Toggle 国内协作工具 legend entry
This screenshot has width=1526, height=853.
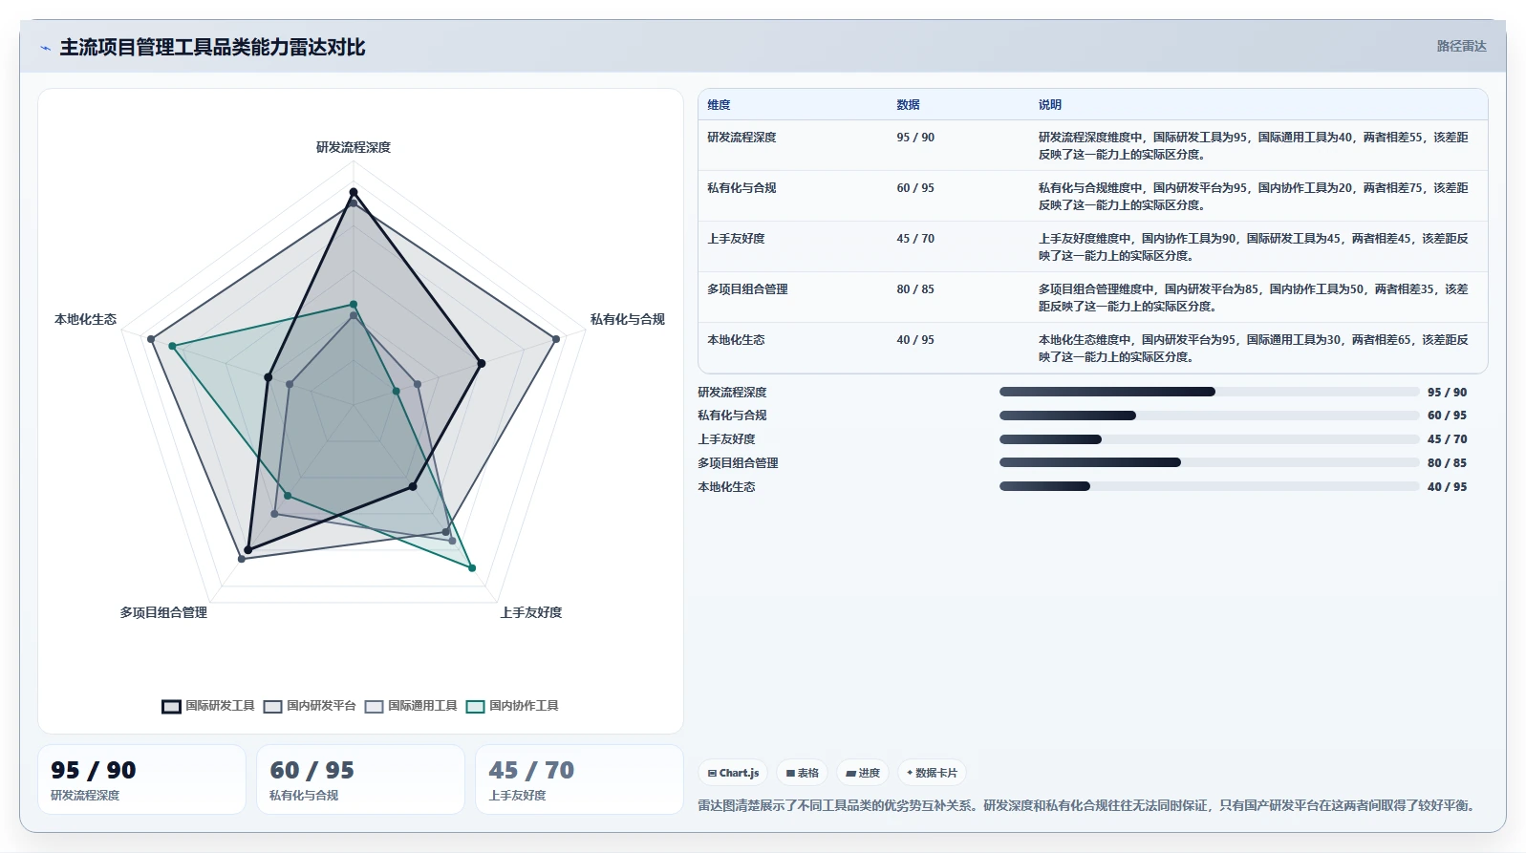[x=512, y=706]
